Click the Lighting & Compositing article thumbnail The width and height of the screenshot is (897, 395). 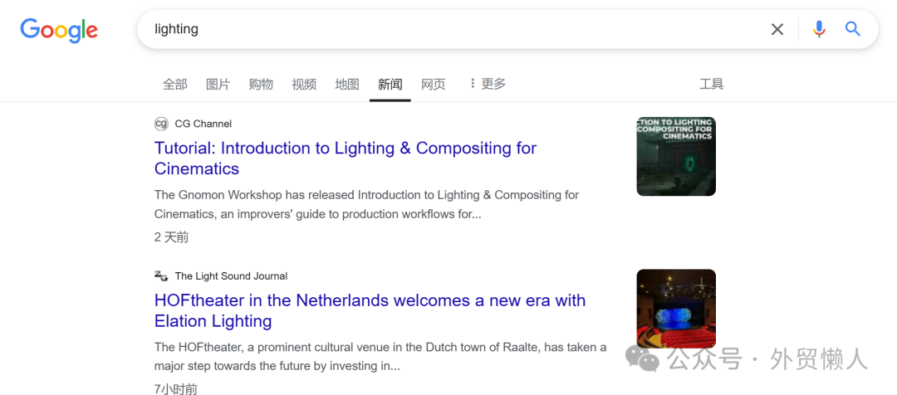pyautogui.click(x=676, y=156)
